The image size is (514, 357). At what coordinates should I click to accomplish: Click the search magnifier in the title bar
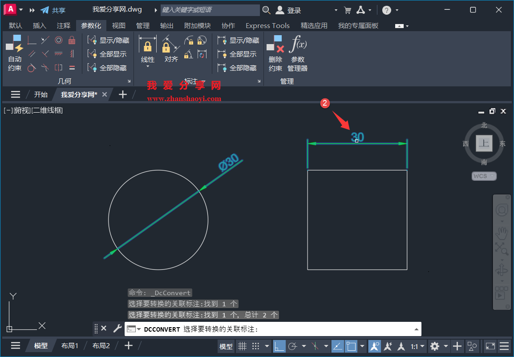pyautogui.click(x=266, y=10)
